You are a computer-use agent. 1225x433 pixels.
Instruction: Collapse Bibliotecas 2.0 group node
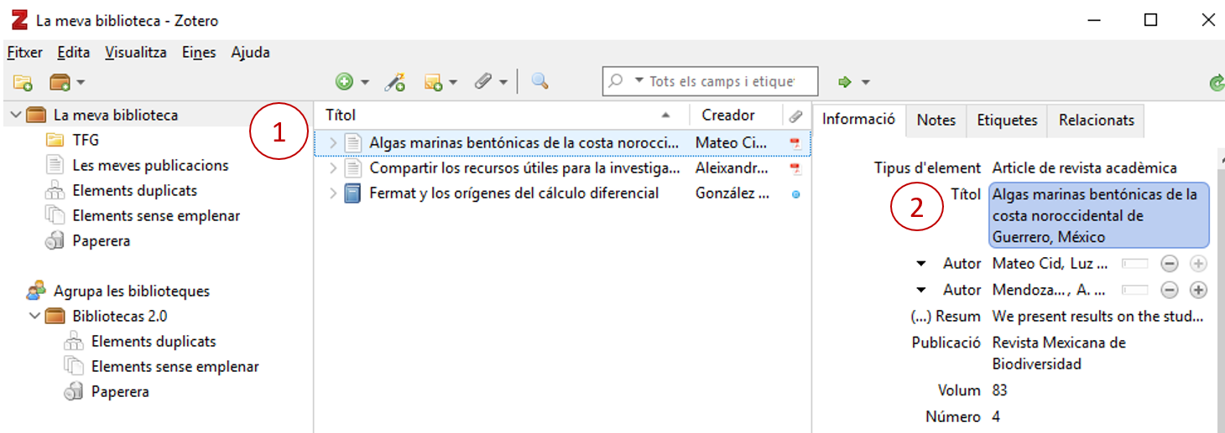pyautogui.click(x=34, y=316)
